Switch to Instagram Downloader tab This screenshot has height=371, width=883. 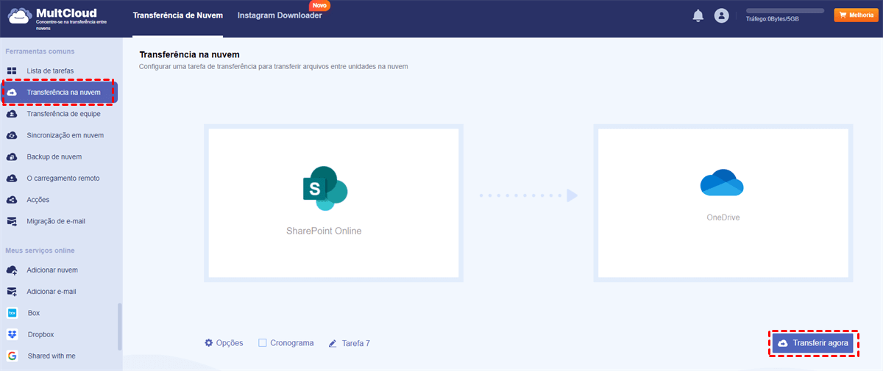click(280, 15)
